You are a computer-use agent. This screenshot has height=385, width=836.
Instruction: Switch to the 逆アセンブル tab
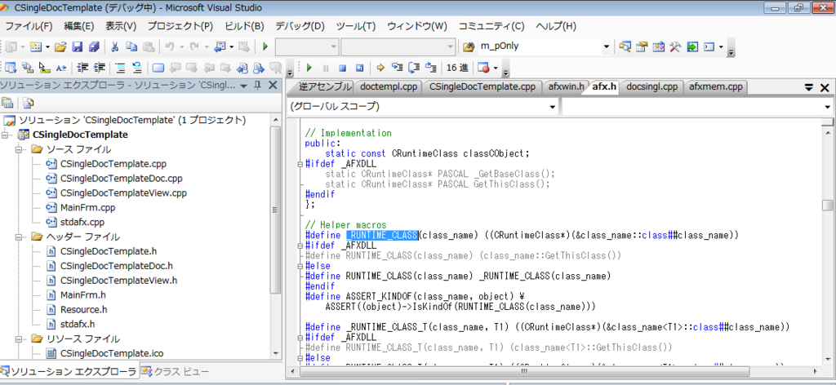(325, 86)
